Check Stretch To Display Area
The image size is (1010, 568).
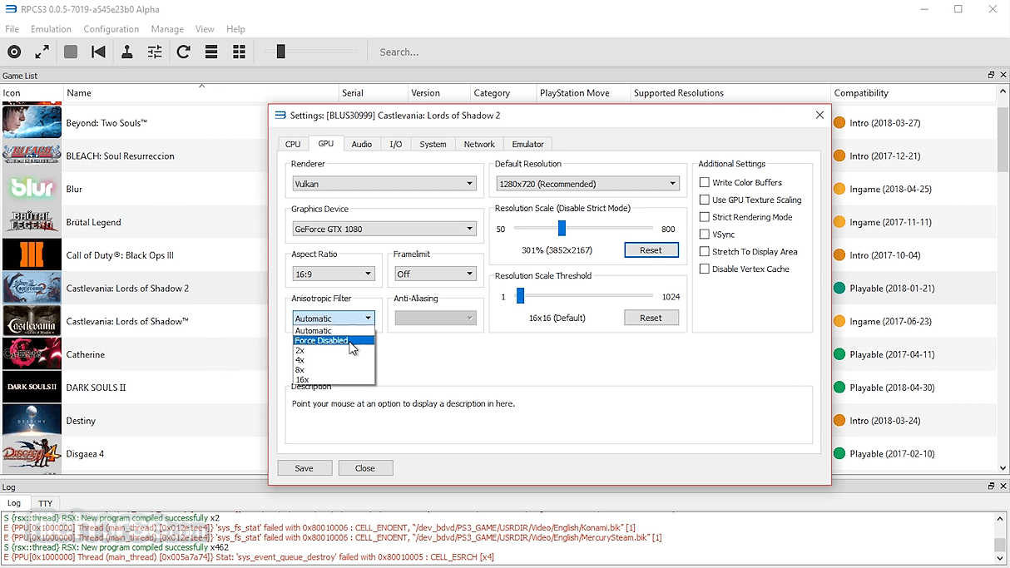pos(705,251)
